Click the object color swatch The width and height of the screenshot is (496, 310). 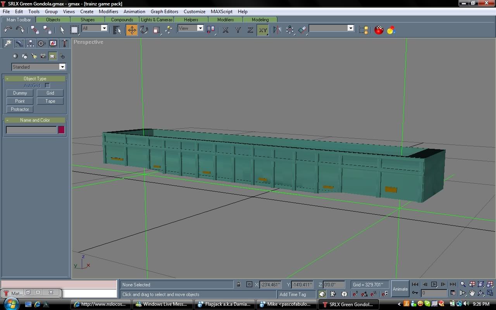(61, 130)
